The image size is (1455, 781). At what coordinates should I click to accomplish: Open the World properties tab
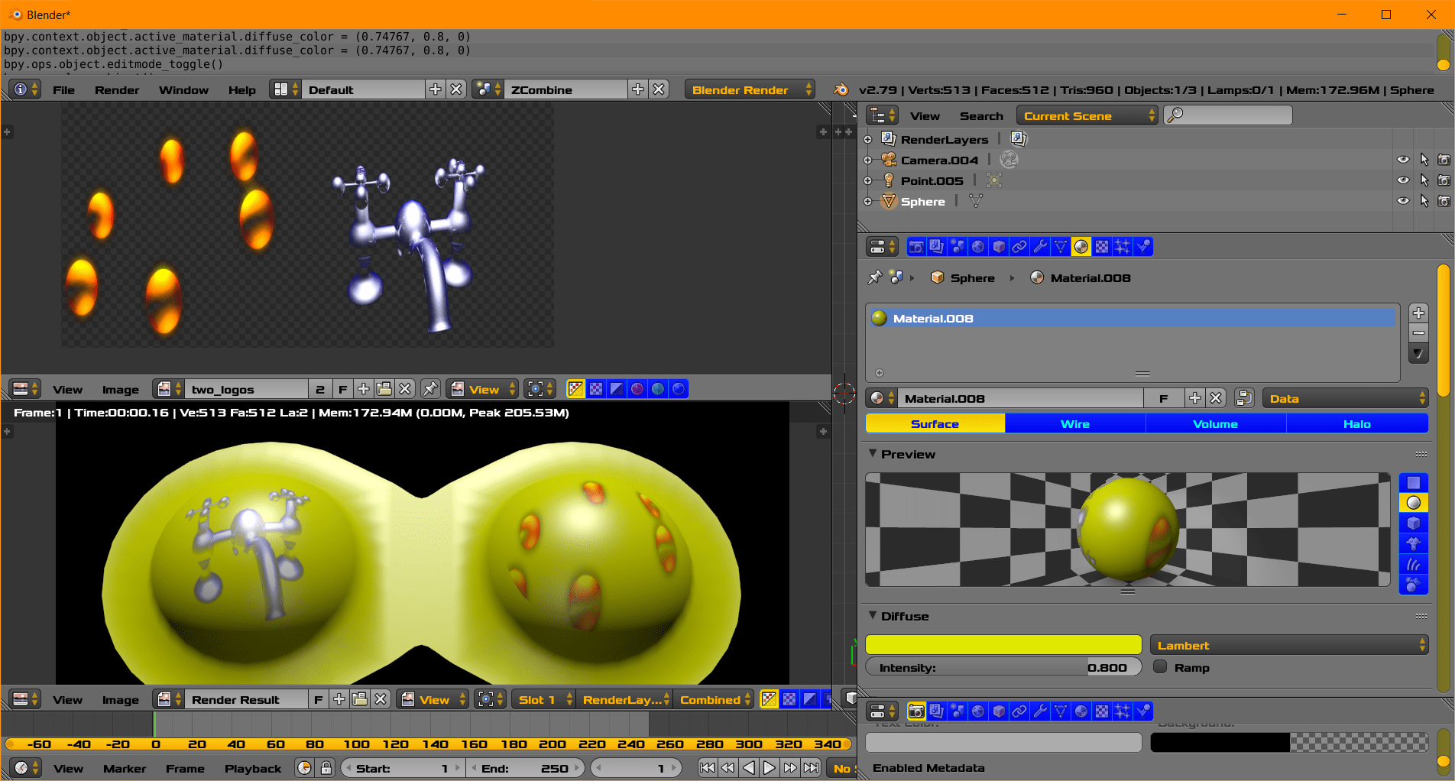(x=978, y=246)
